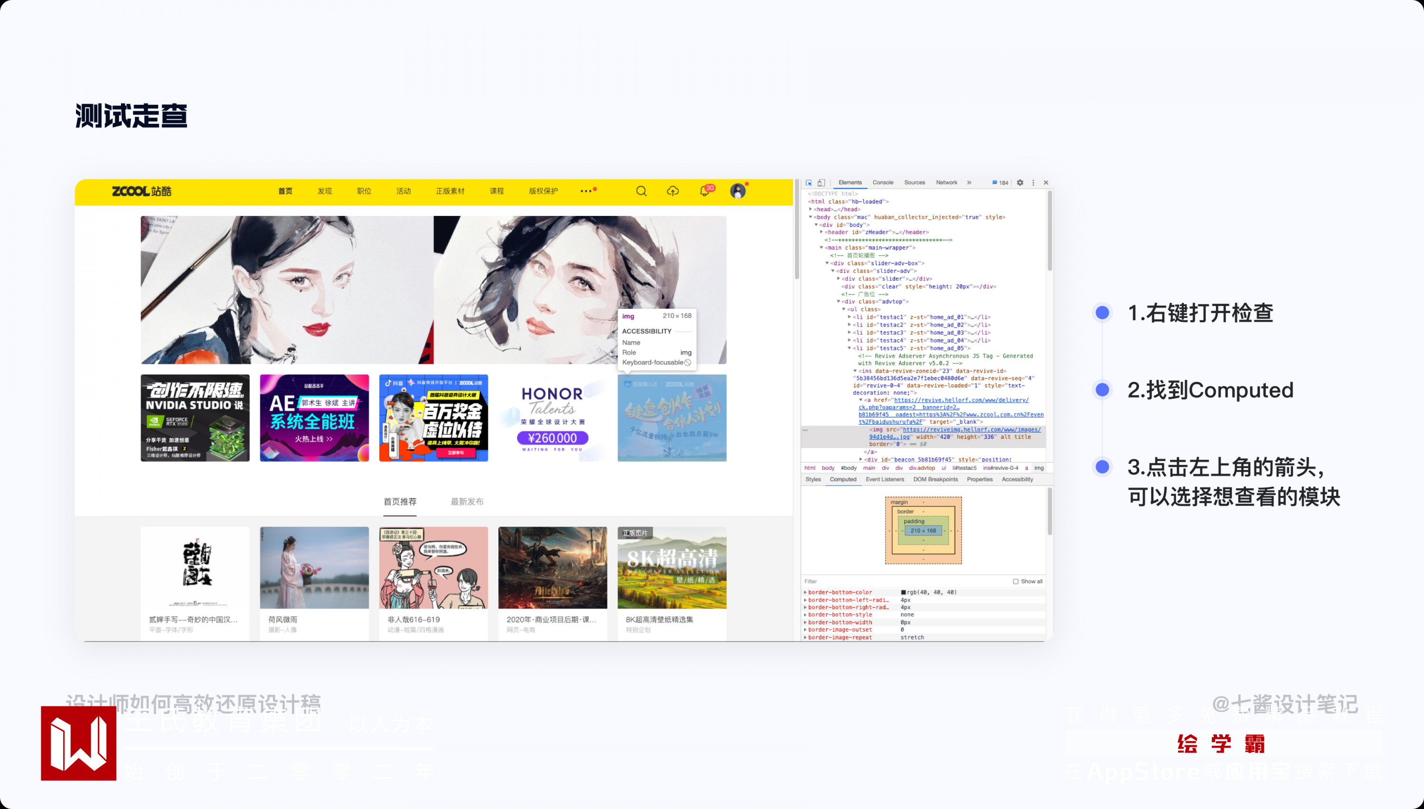Open the notification bell with badge
Image resolution: width=1424 pixels, height=809 pixels.
(x=705, y=191)
